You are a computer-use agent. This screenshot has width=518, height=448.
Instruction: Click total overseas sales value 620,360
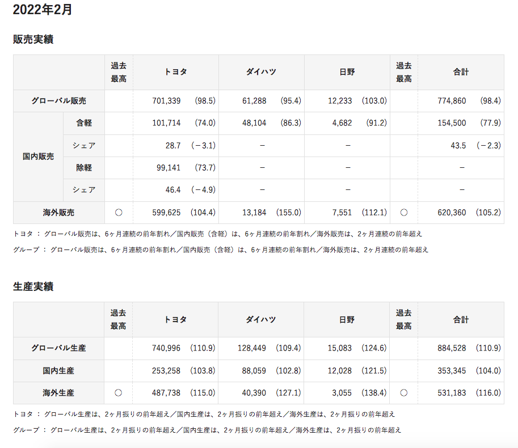click(x=452, y=213)
